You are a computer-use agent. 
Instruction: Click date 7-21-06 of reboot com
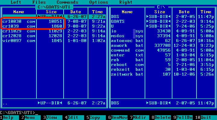[x=185, y=65]
